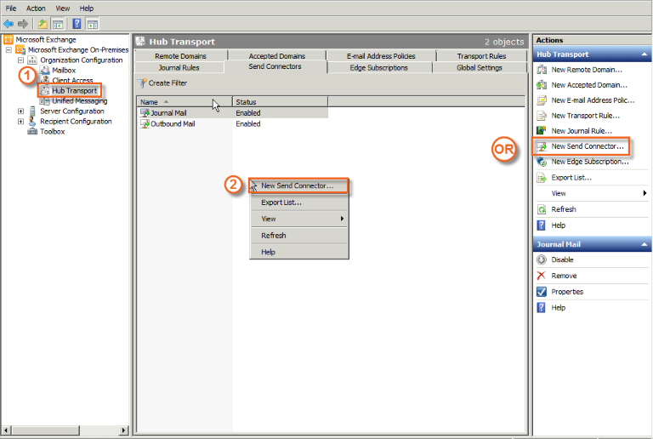Select Hub Transport in the tree
Image resolution: width=653 pixels, height=439 pixels.
tap(75, 91)
